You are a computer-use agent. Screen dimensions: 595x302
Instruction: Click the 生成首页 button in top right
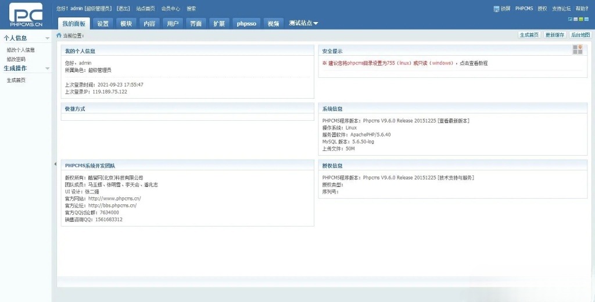click(x=529, y=35)
